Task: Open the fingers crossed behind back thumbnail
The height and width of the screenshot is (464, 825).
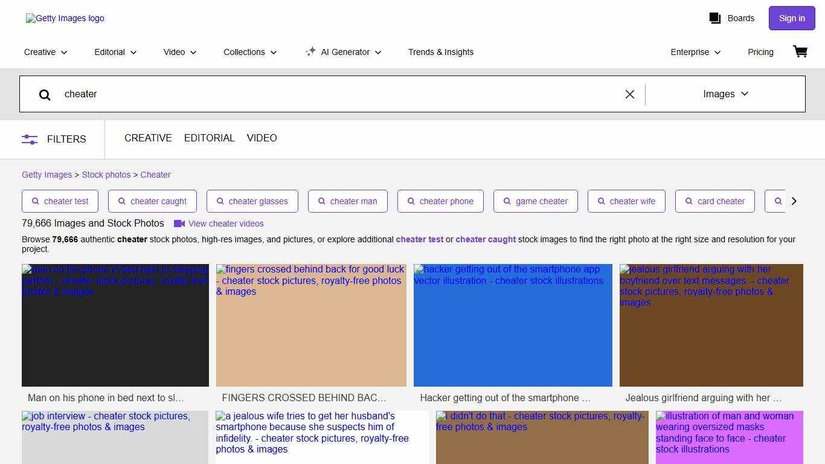Action: click(311, 326)
